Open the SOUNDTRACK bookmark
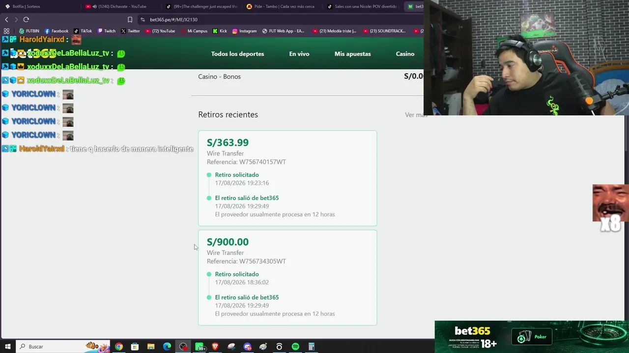The height and width of the screenshot is (353, 629). 384,31
